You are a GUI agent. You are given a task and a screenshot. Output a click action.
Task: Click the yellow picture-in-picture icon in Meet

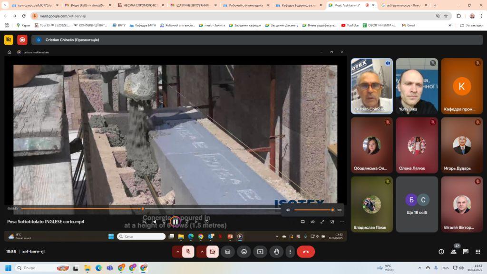[9, 40]
